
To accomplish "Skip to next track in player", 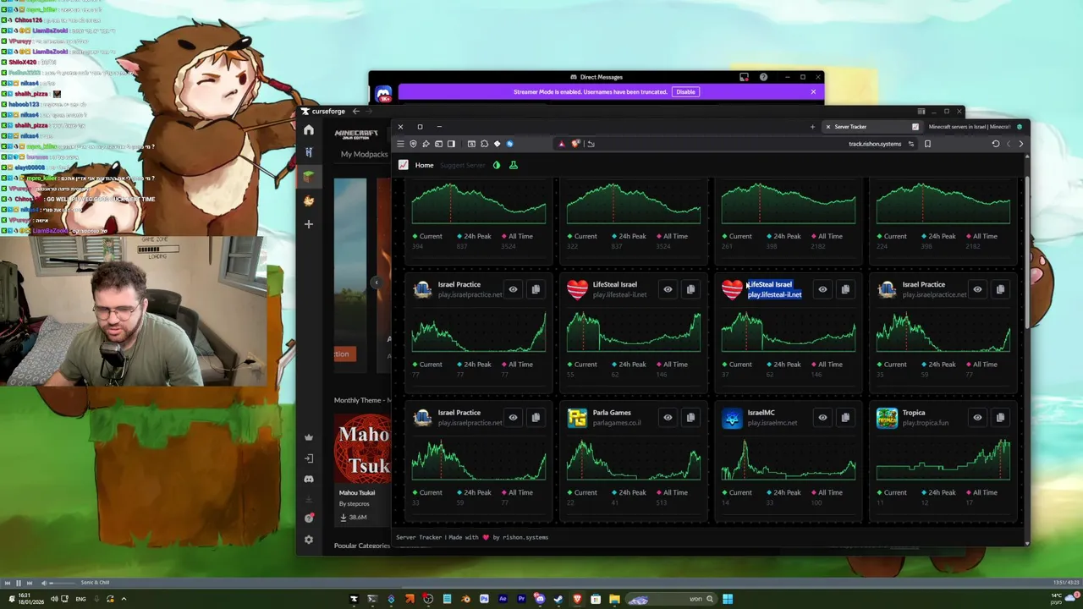I will (x=30, y=583).
